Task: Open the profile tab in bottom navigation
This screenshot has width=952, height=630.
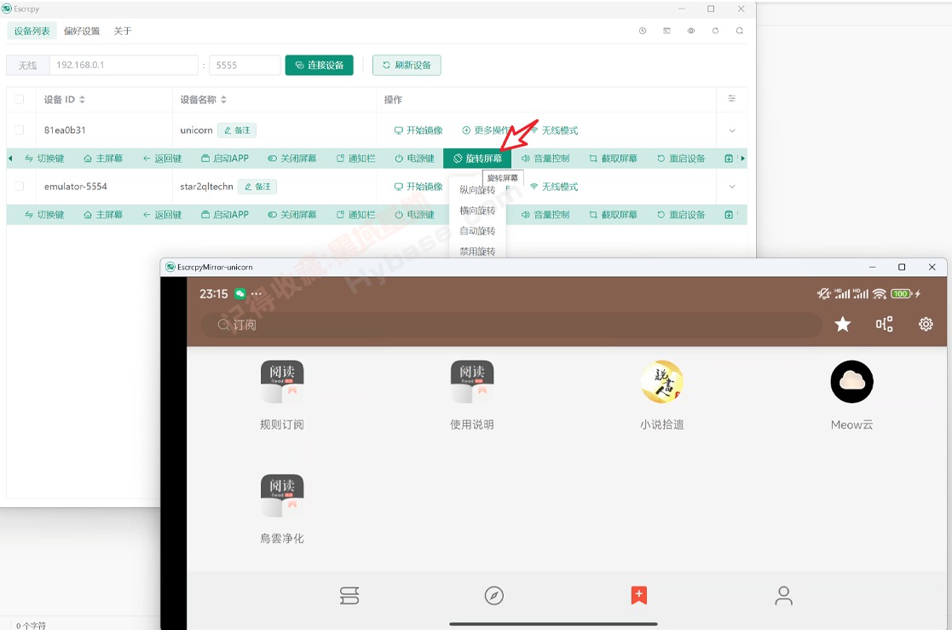Action: click(x=783, y=596)
